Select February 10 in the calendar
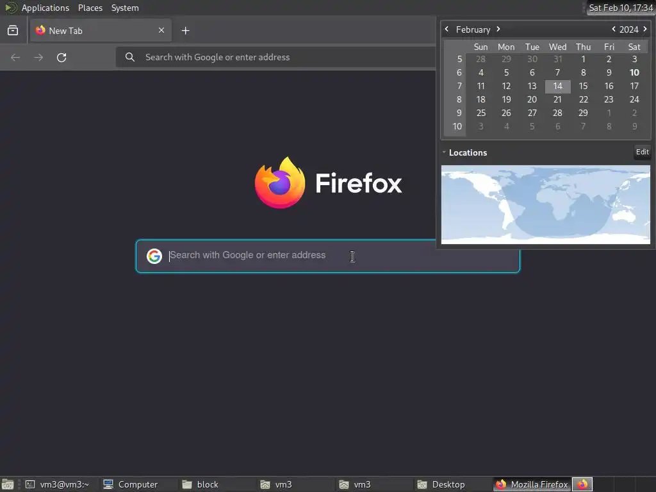Screen dimensions: 656x492 (634, 72)
